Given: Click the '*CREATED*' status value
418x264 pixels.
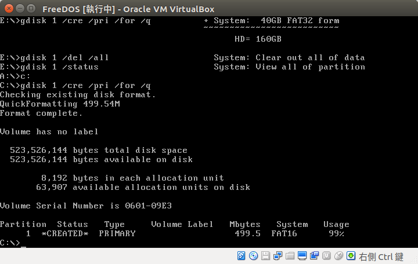Looking at the screenshot, I should (x=65, y=234).
